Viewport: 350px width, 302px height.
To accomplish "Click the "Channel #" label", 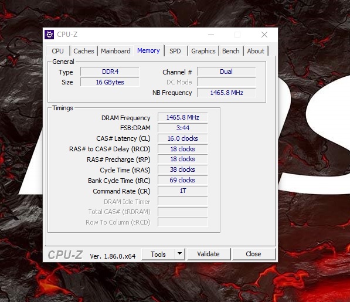I will [x=177, y=72].
